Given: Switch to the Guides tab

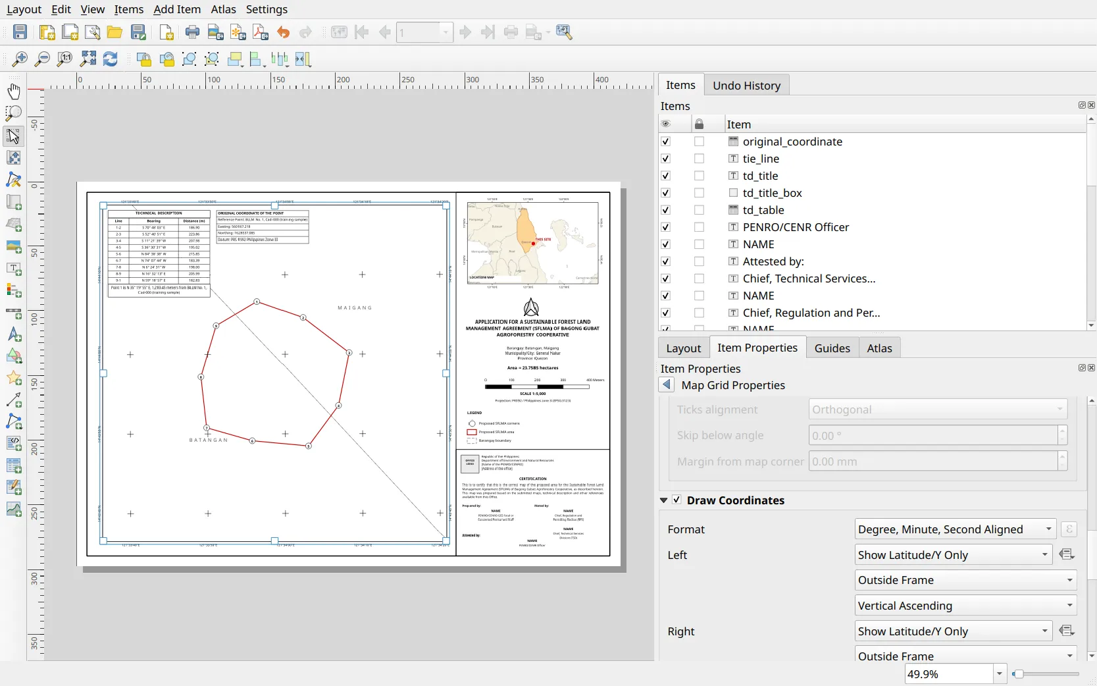Looking at the screenshot, I should pyautogui.click(x=832, y=348).
